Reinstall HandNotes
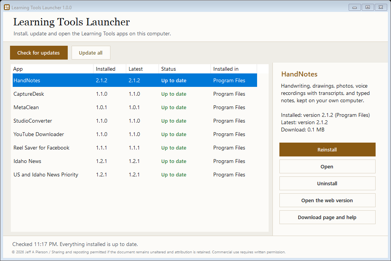The height and width of the screenshot is (261, 391). 327,150
